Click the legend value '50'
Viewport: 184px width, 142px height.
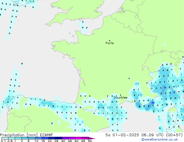tap(90, 141)
